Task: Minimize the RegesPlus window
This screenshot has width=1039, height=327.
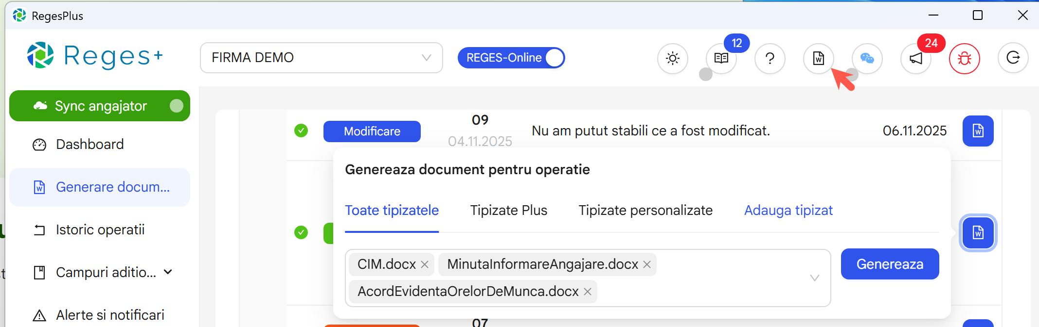Action: (933, 16)
